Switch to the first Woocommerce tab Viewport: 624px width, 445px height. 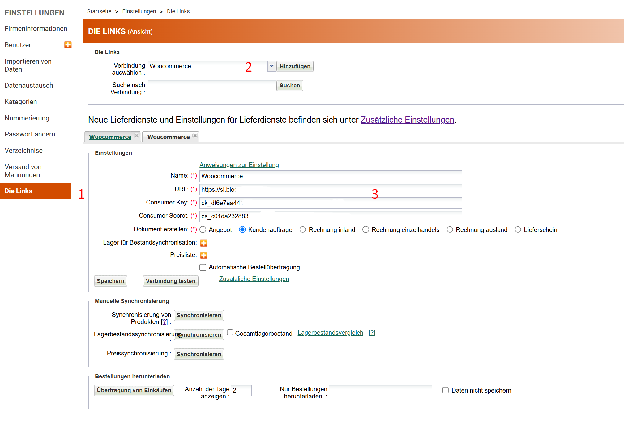click(x=110, y=137)
